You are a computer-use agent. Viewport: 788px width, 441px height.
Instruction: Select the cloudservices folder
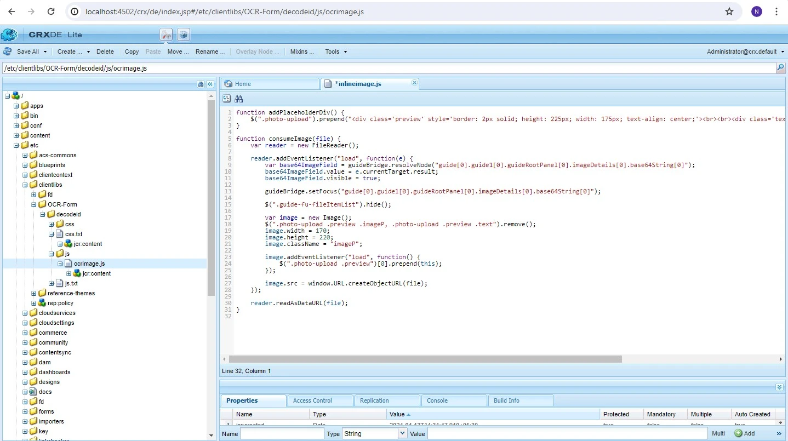[x=57, y=313]
